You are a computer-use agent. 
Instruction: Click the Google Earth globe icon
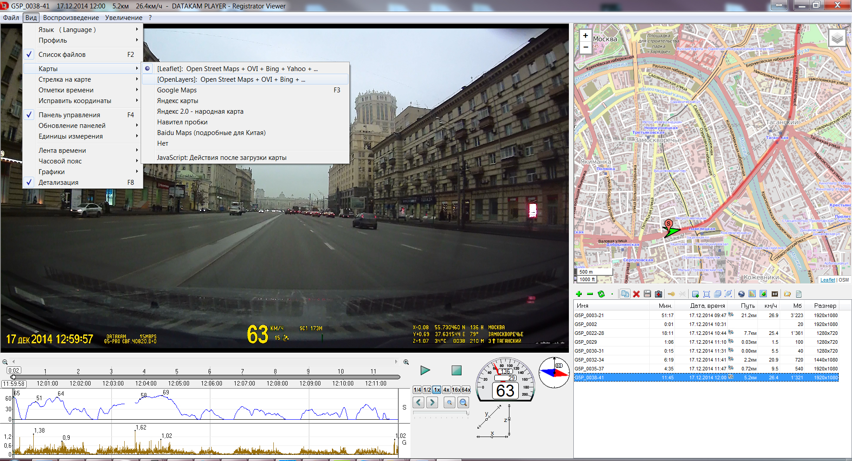741,294
